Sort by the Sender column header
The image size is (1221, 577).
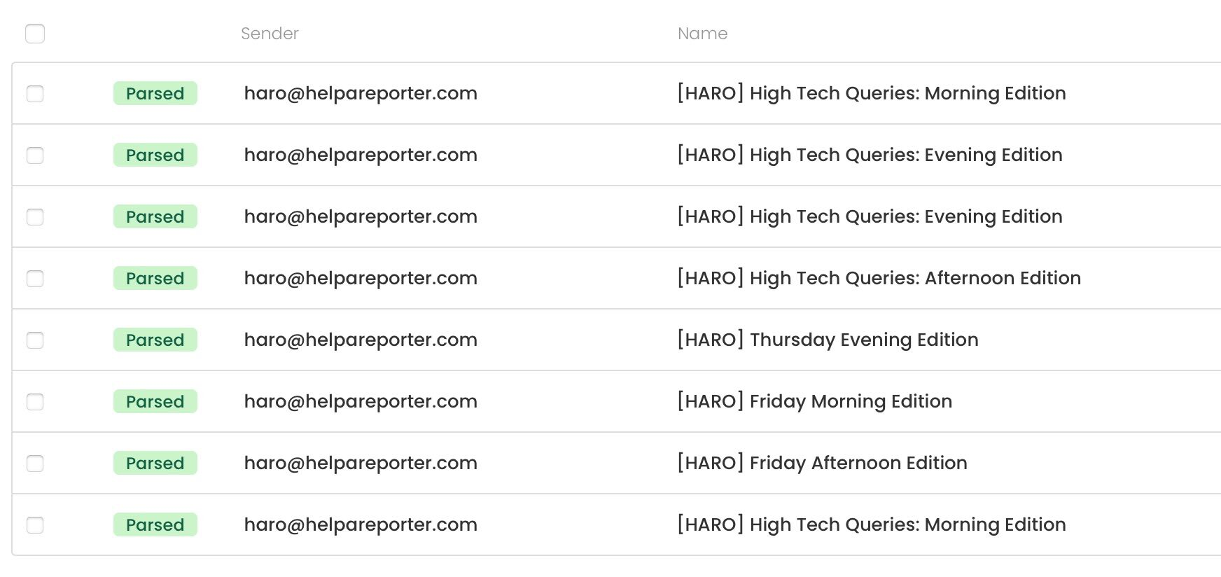[270, 34]
